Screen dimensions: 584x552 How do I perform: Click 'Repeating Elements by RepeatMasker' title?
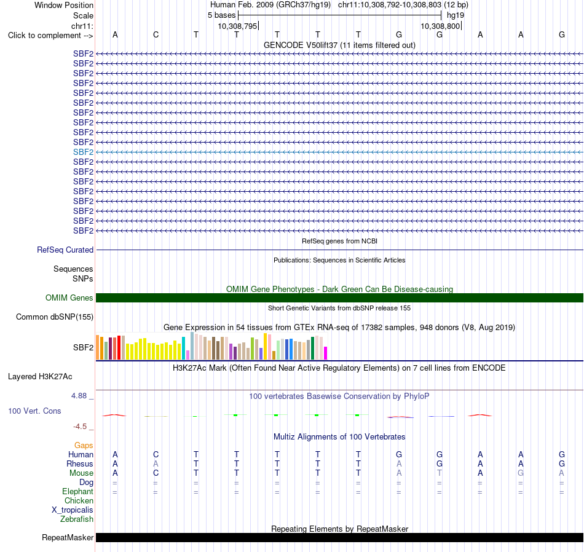[339, 529]
